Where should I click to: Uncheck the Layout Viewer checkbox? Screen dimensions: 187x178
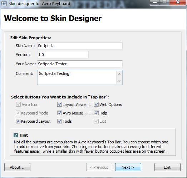(59, 105)
